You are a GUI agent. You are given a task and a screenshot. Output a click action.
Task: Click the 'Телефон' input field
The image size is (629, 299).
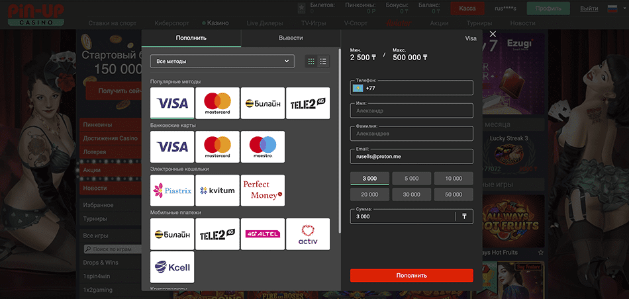412,88
